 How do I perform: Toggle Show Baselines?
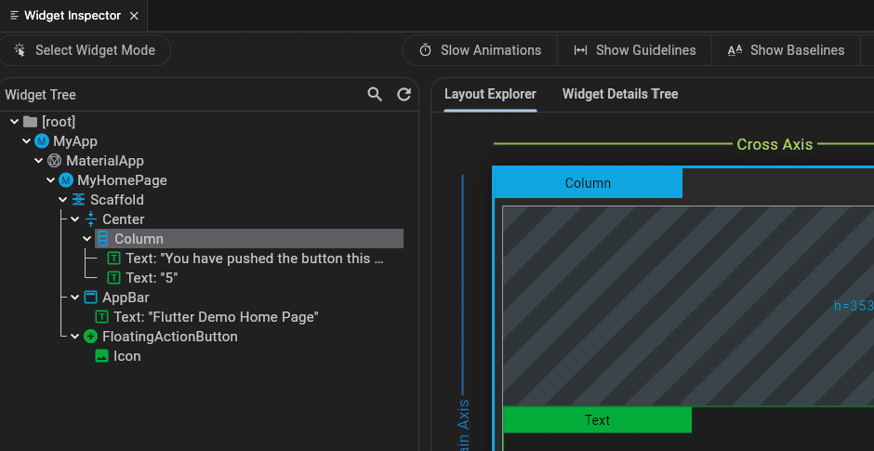[x=787, y=50]
